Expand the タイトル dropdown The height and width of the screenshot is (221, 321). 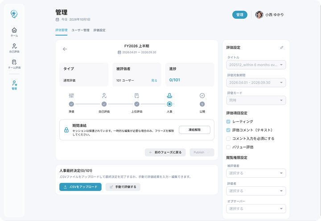point(256,65)
